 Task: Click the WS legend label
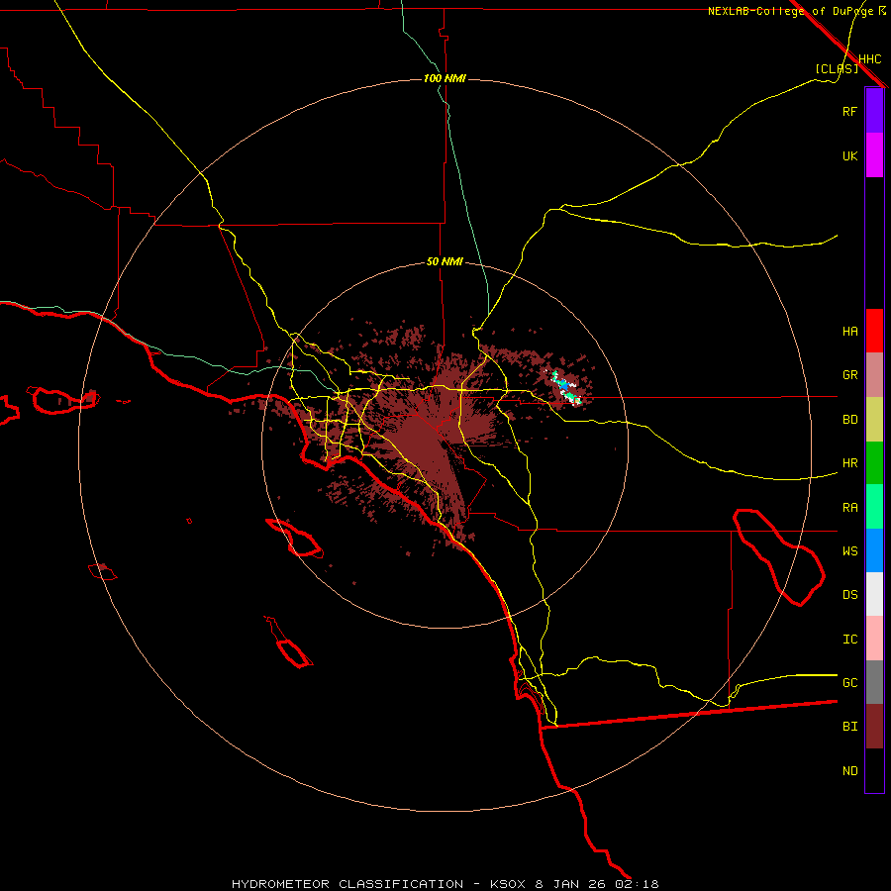[x=849, y=551]
